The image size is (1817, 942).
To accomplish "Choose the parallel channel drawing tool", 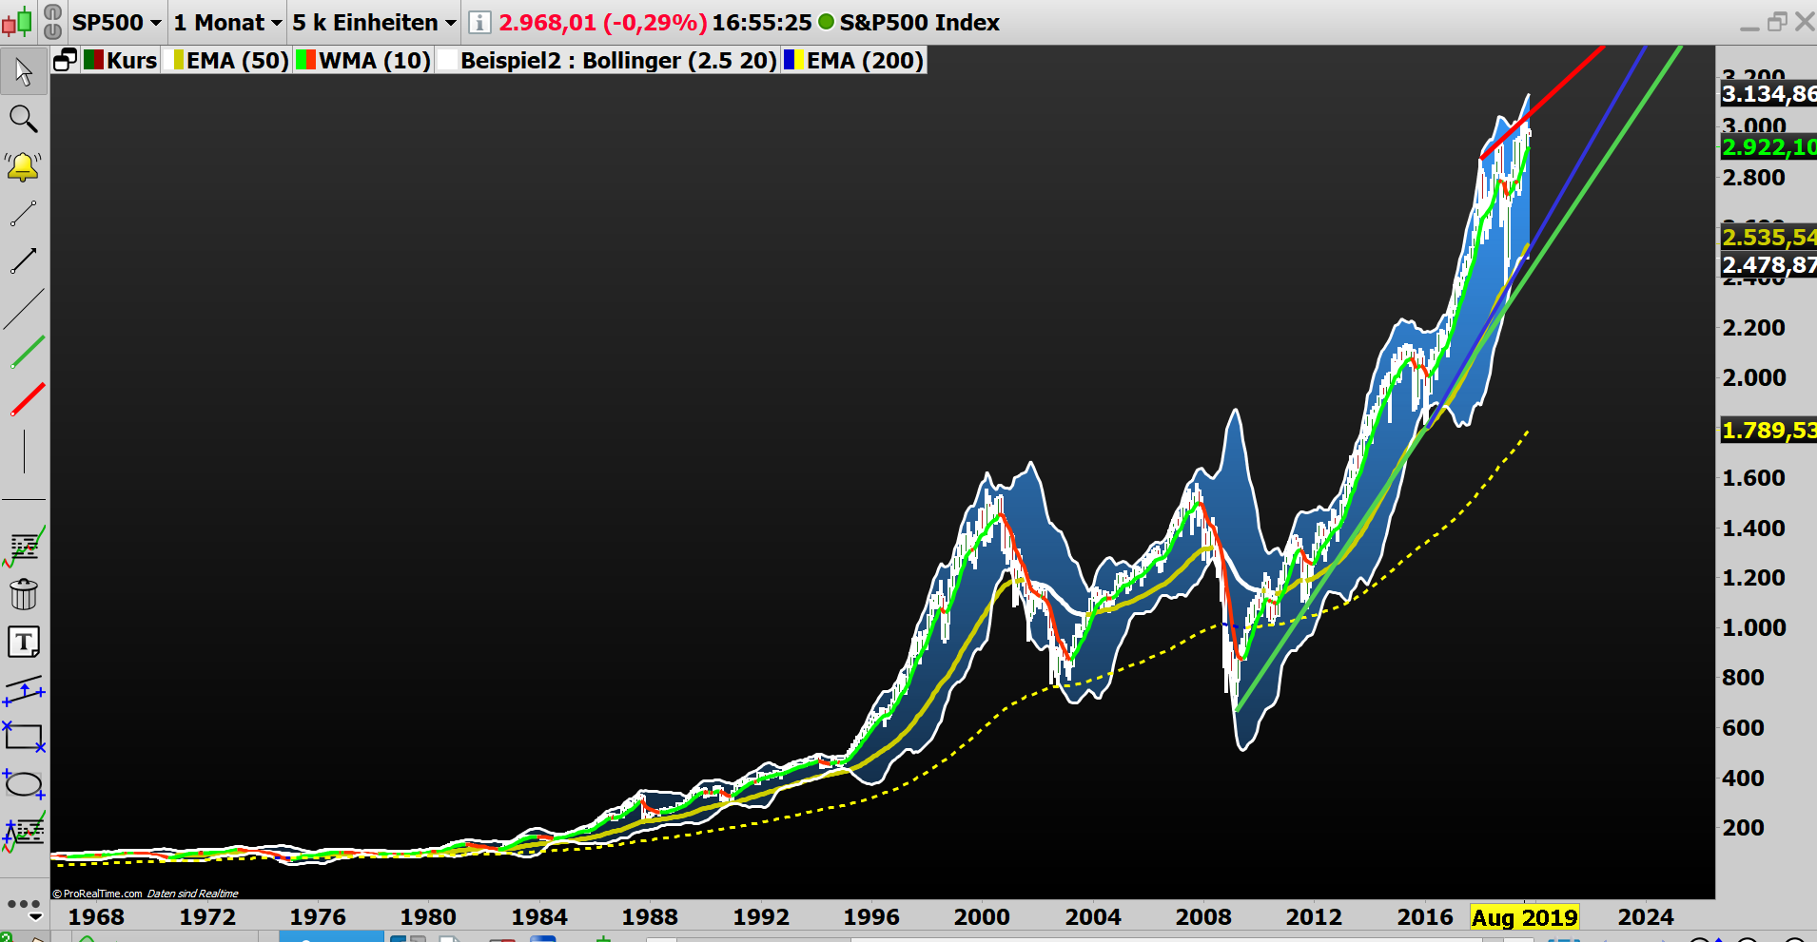I will 24,690.
